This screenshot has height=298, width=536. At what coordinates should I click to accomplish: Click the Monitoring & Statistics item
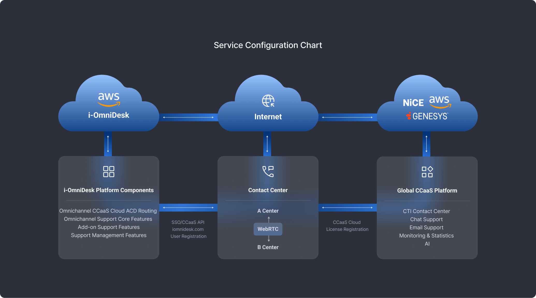426,236
